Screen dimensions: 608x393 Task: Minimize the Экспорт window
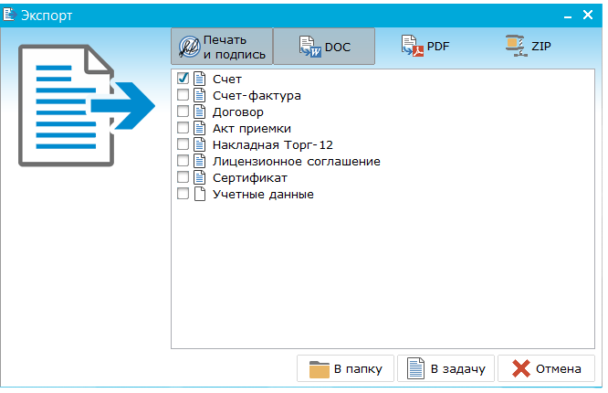coord(568,16)
